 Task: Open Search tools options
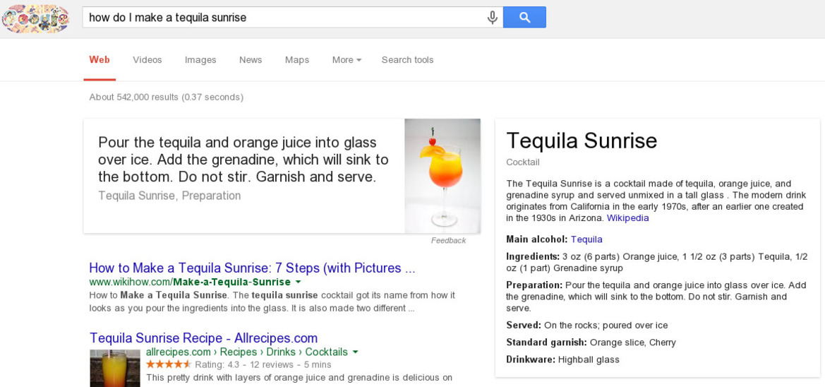pyautogui.click(x=408, y=59)
